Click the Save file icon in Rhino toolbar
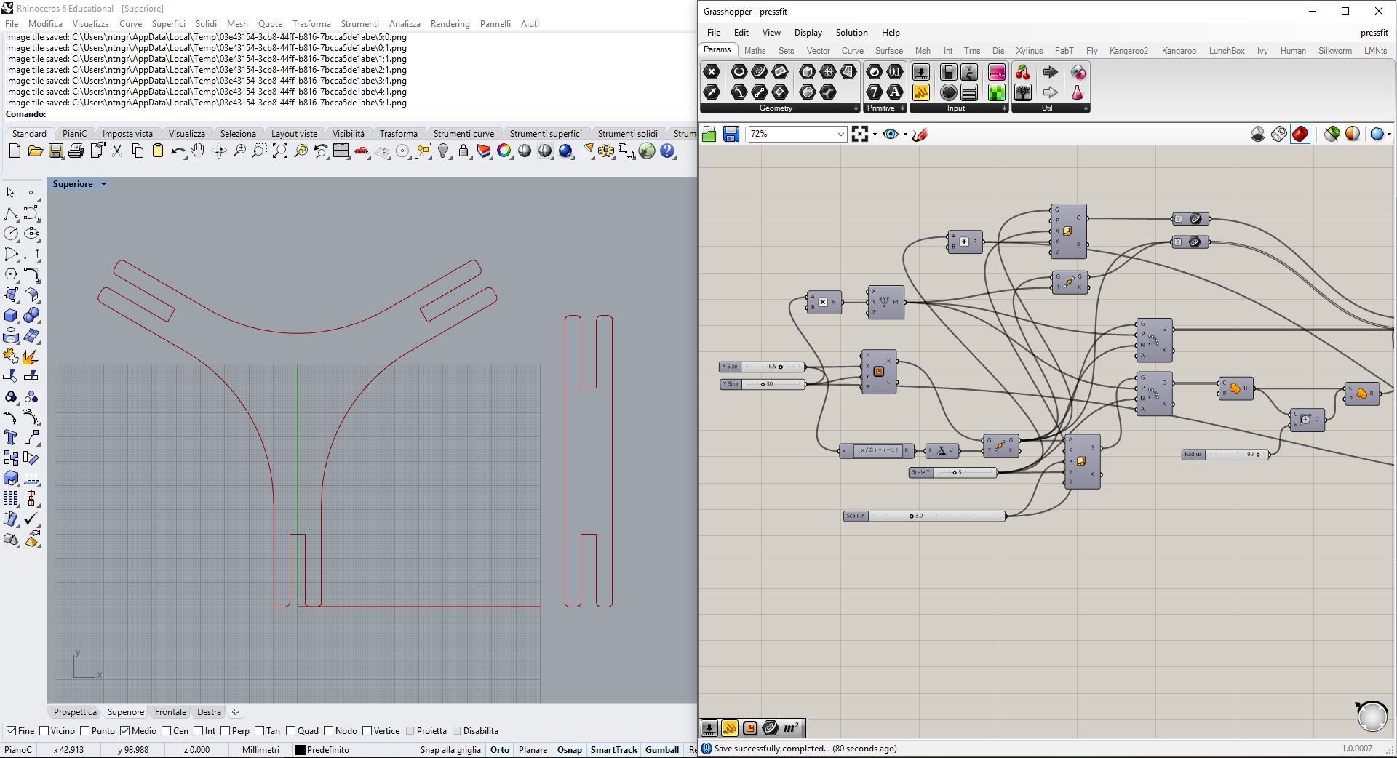Viewport: 1397px width, 758px height. (x=55, y=151)
